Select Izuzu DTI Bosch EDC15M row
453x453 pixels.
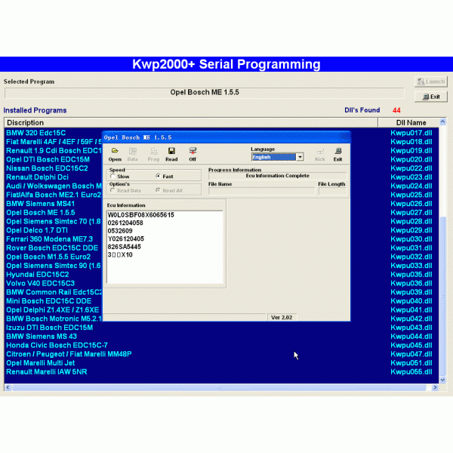[x=49, y=328]
